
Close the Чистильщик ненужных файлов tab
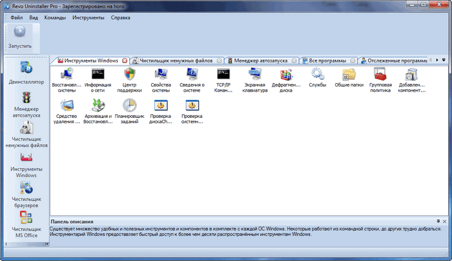click(220, 61)
